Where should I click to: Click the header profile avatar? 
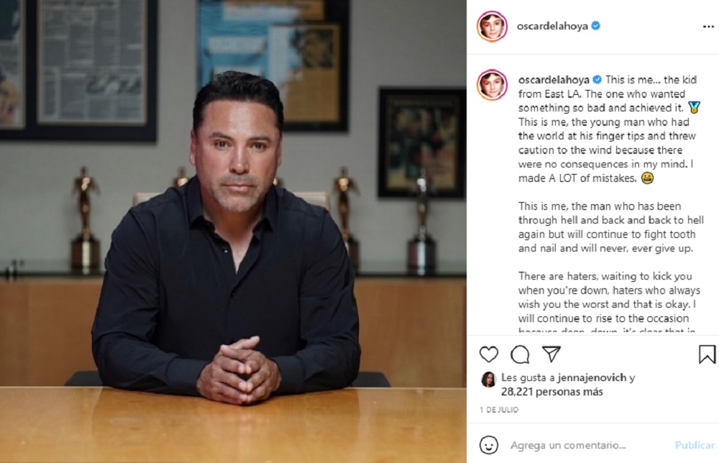coord(492,26)
